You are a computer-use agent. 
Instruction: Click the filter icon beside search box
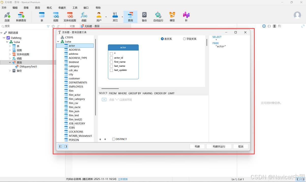pyautogui.click(x=48, y=26)
